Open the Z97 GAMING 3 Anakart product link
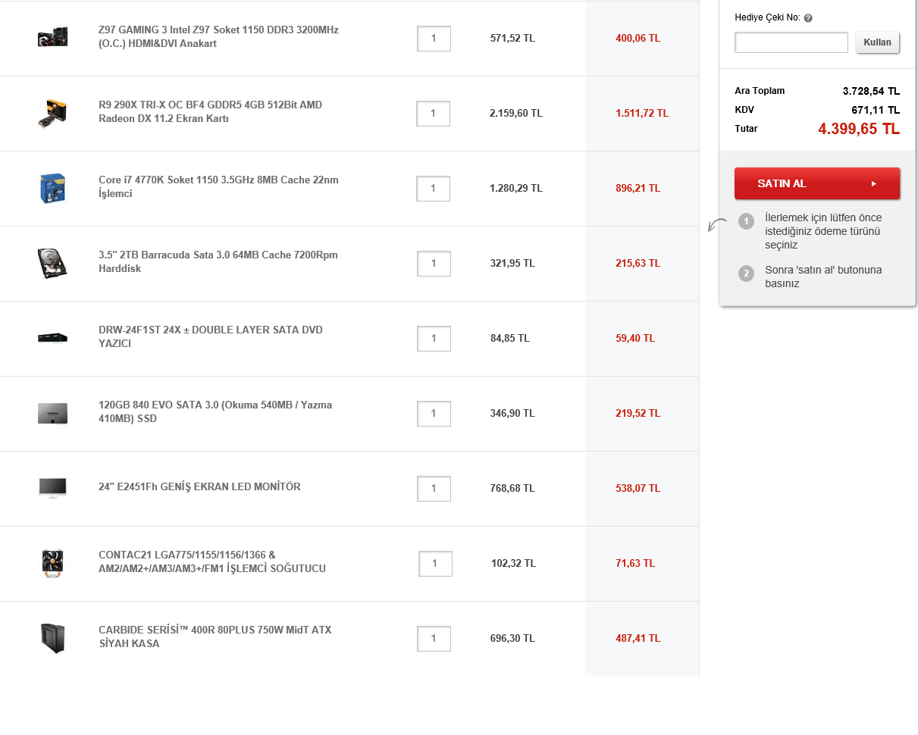The image size is (918, 735). tap(218, 36)
